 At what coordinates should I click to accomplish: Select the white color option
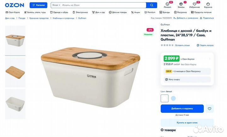(x=165, y=98)
